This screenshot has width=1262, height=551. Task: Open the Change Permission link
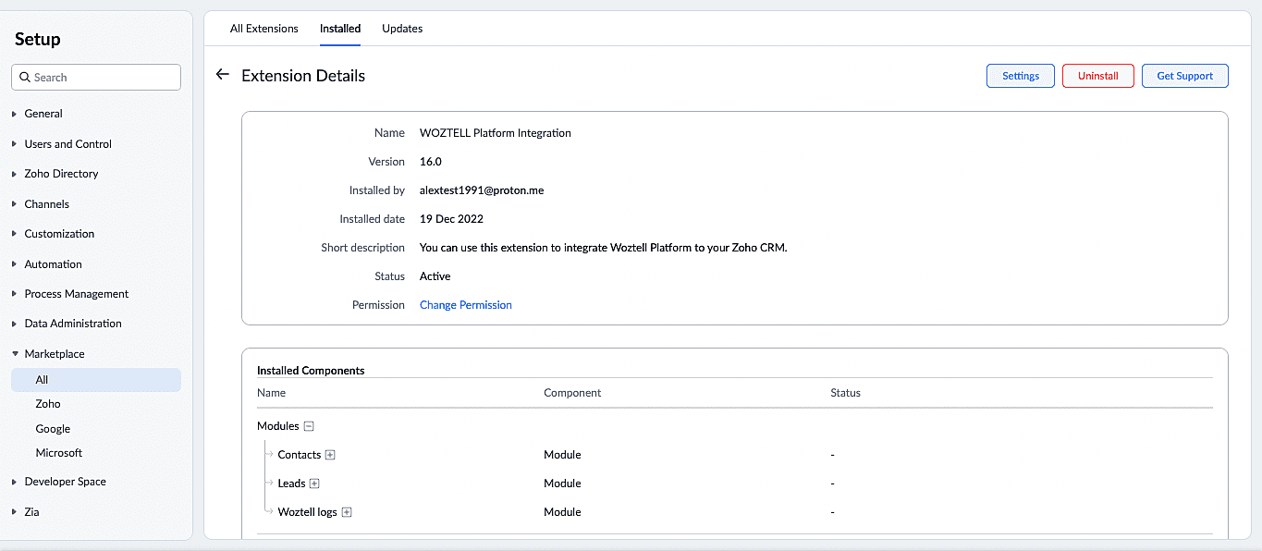click(466, 305)
